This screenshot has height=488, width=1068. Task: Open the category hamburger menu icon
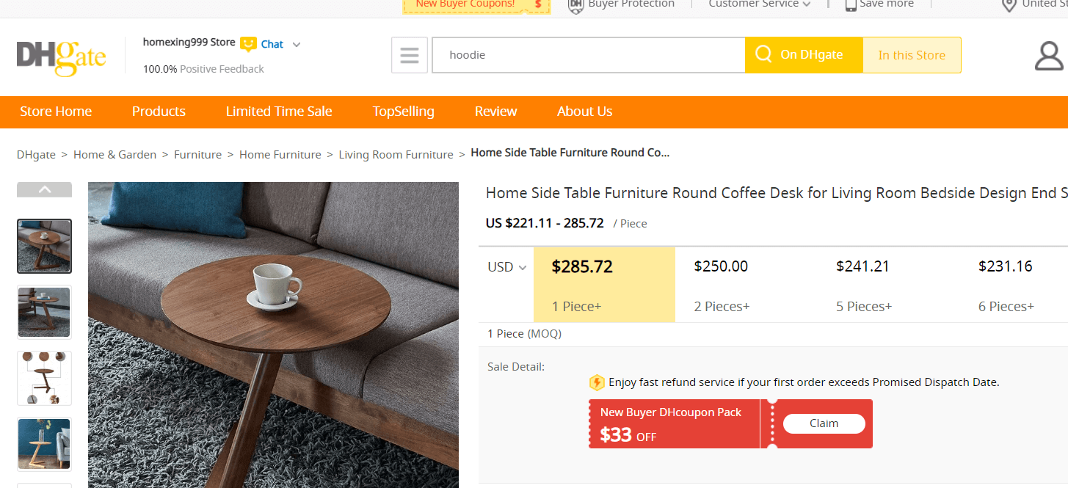pos(410,55)
